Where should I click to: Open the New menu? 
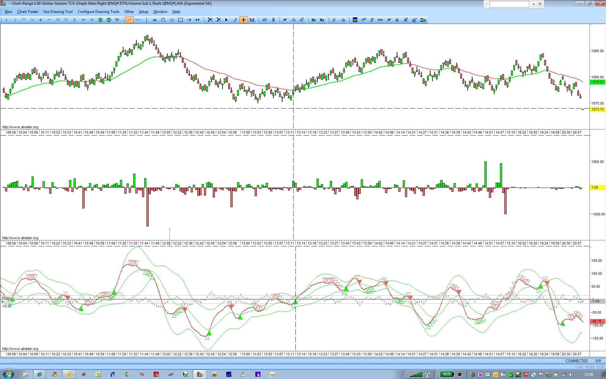9,12
